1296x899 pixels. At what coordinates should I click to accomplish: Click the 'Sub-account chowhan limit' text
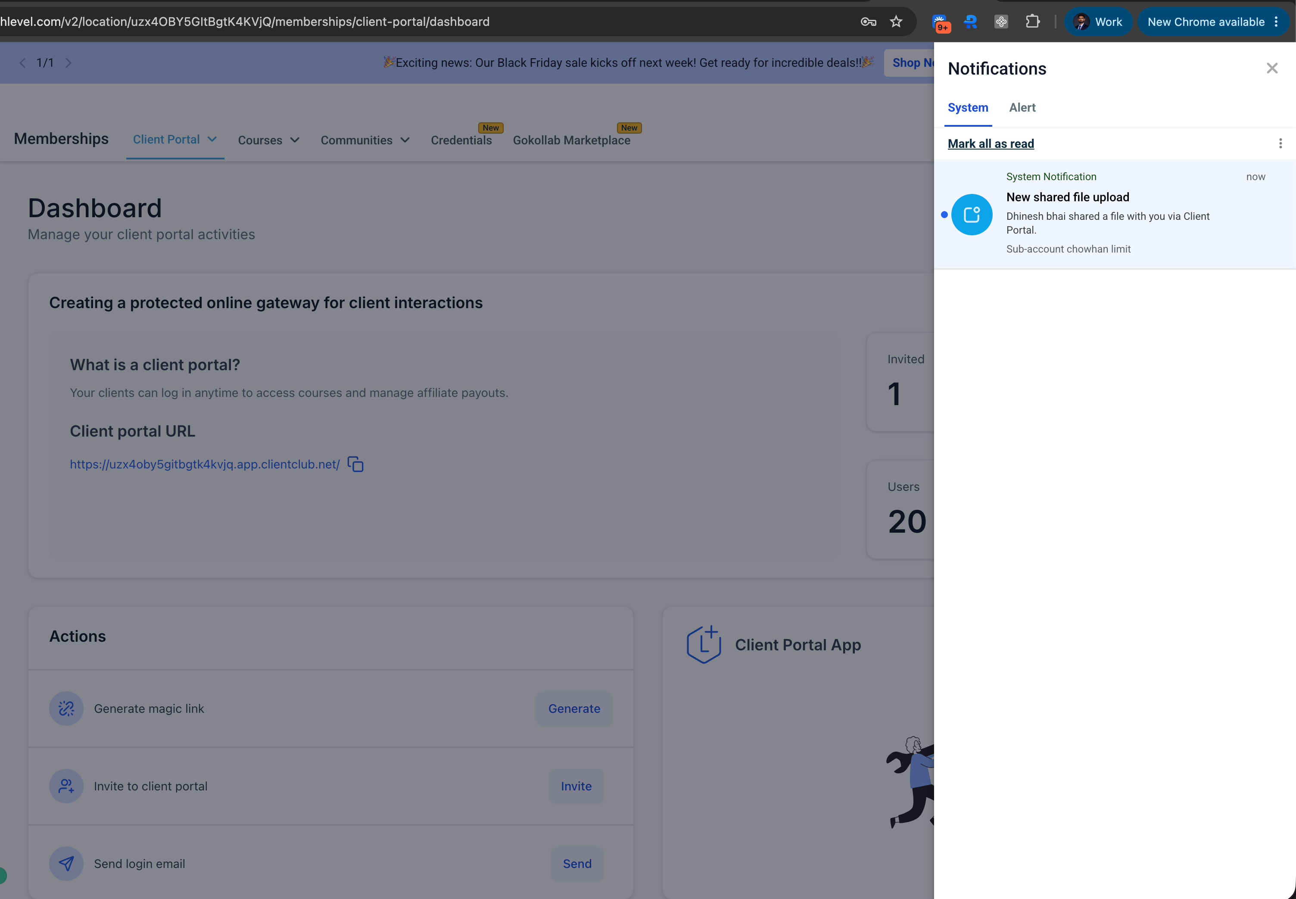click(x=1068, y=249)
